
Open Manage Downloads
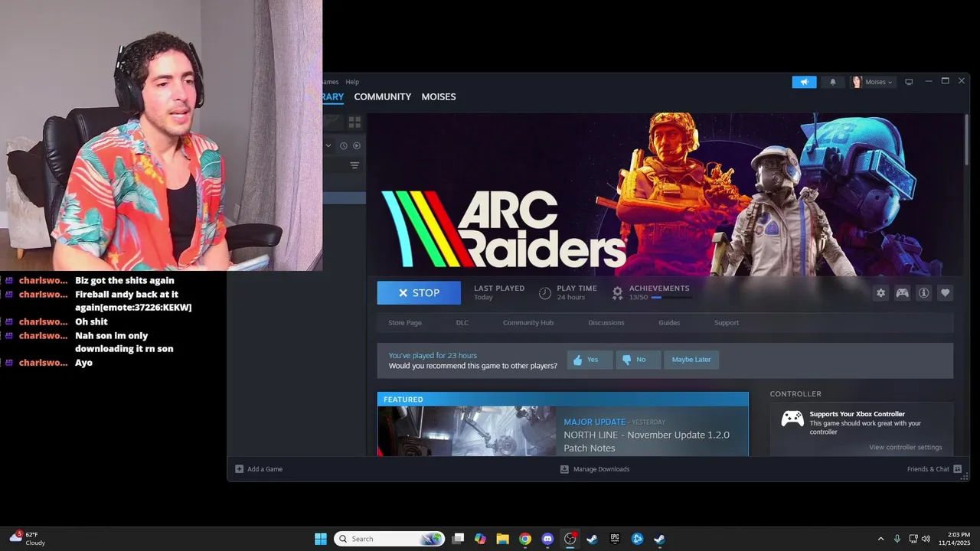[595, 469]
